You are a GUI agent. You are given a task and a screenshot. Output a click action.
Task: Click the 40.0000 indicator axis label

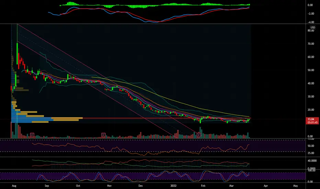click(x=312, y=161)
